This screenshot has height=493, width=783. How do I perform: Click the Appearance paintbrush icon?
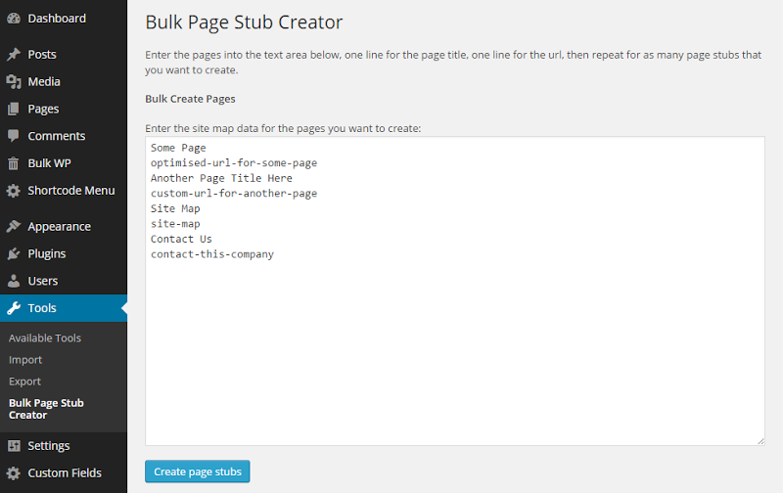[x=14, y=227]
